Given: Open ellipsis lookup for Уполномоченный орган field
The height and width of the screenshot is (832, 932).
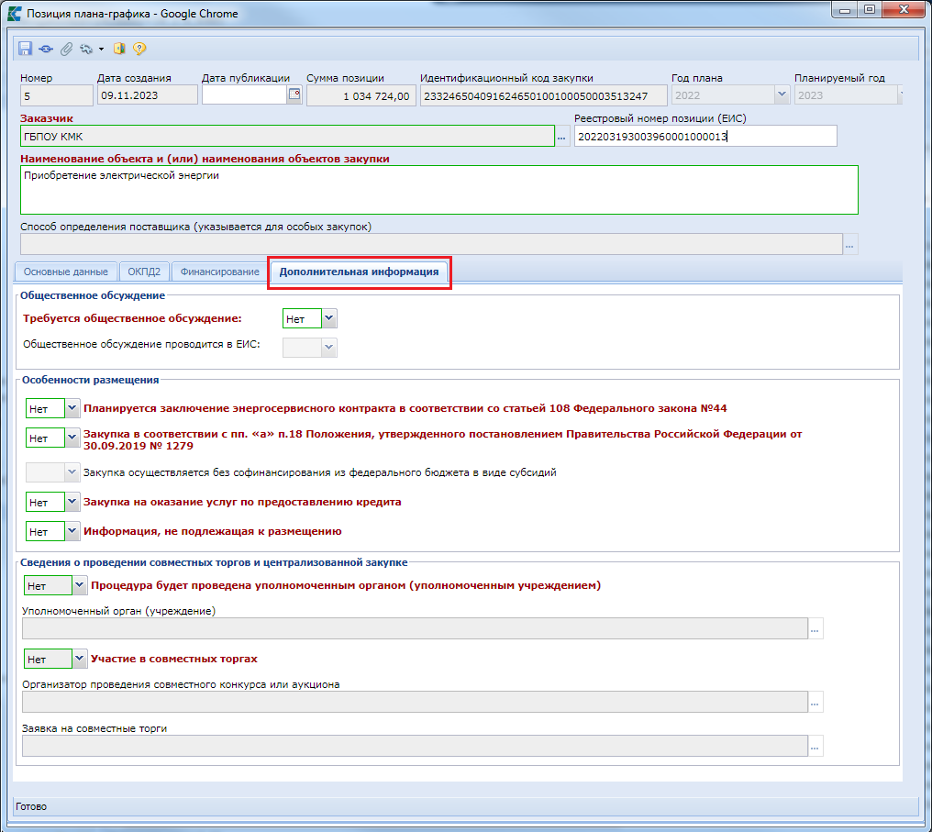Looking at the screenshot, I should [x=815, y=628].
